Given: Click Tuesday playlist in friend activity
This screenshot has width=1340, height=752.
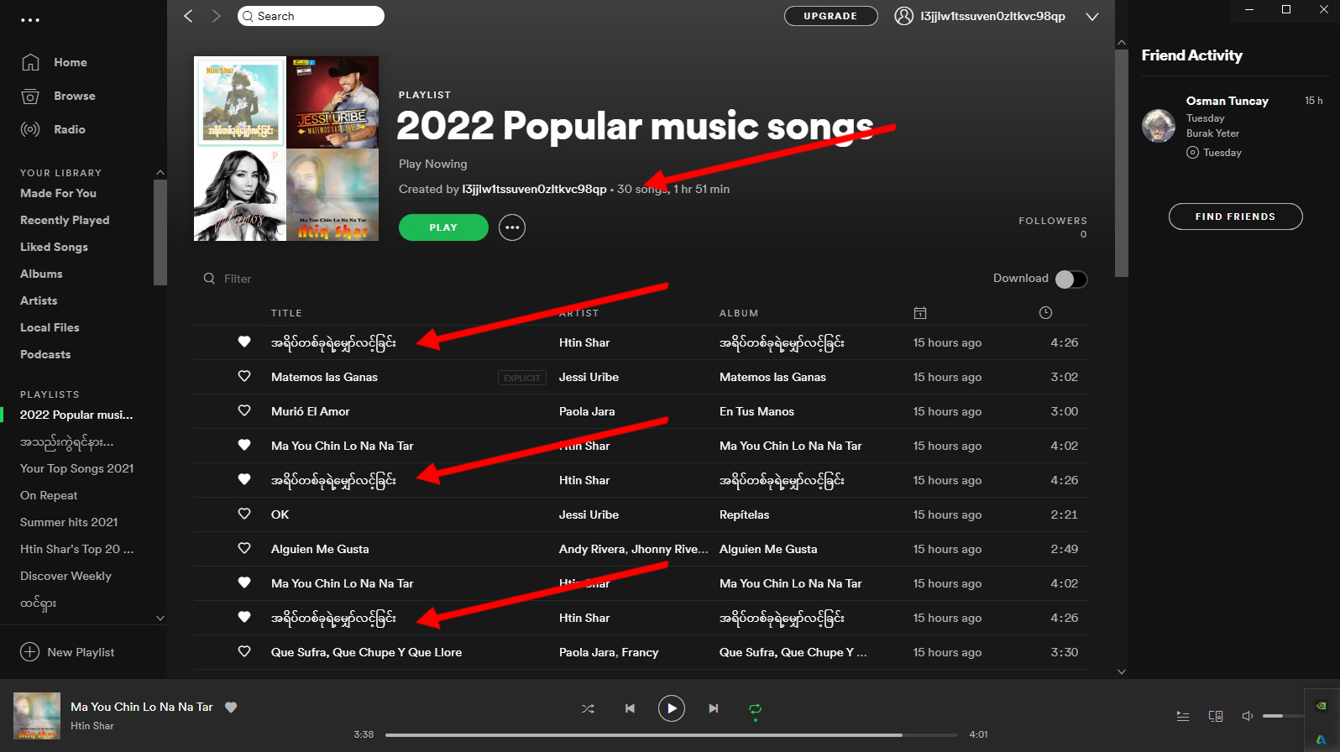Looking at the screenshot, I should pyautogui.click(x=1222, y=153).
